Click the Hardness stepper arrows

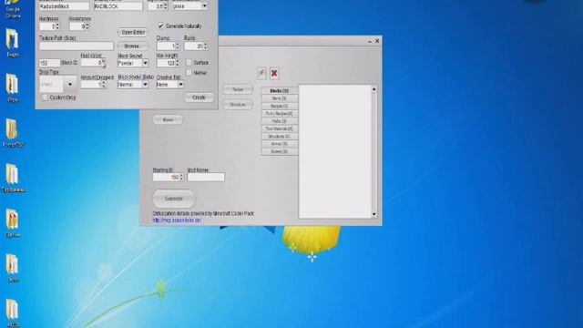[57, 26]
